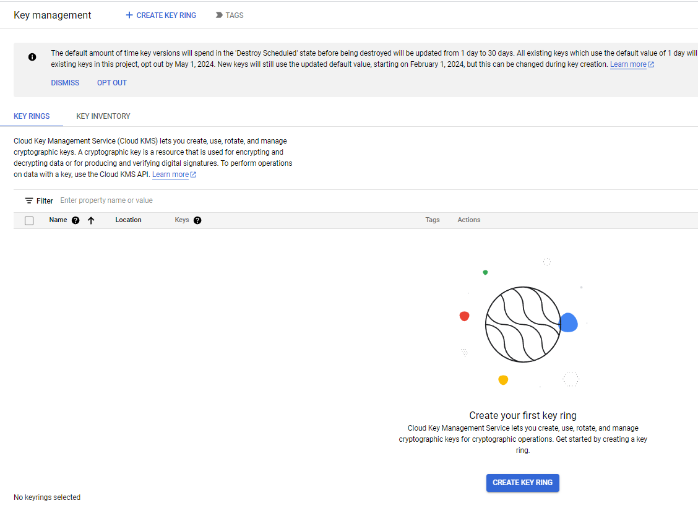Sort table by Name column header
This screenshot has width=698, height=508.
58,220
